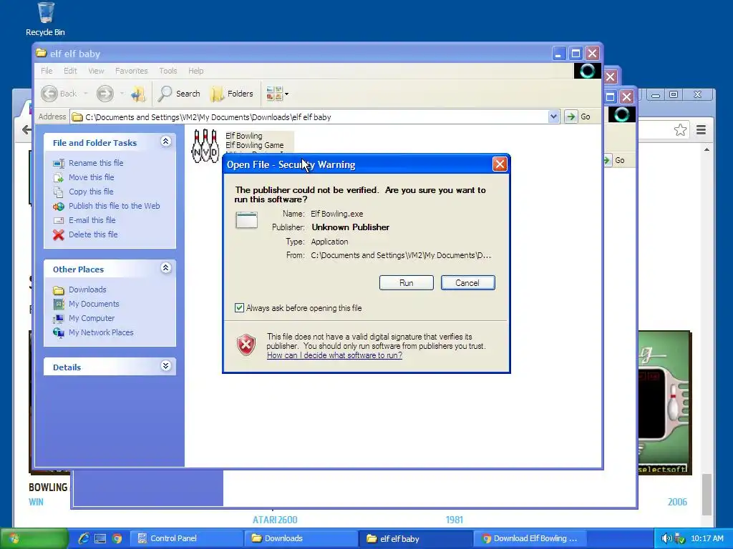733x549 pixels.
Task: Click the security shield tray icon
Action: tap(680, 539)
